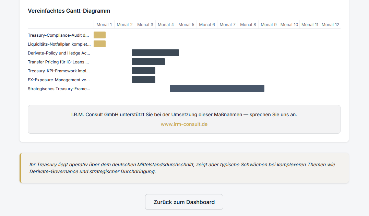The height and width of the screenshot is (216, 369).
Task: Expand the Strategisches Treasury-Frame label text
Action: pyautogui.click(x=59, y=88)
